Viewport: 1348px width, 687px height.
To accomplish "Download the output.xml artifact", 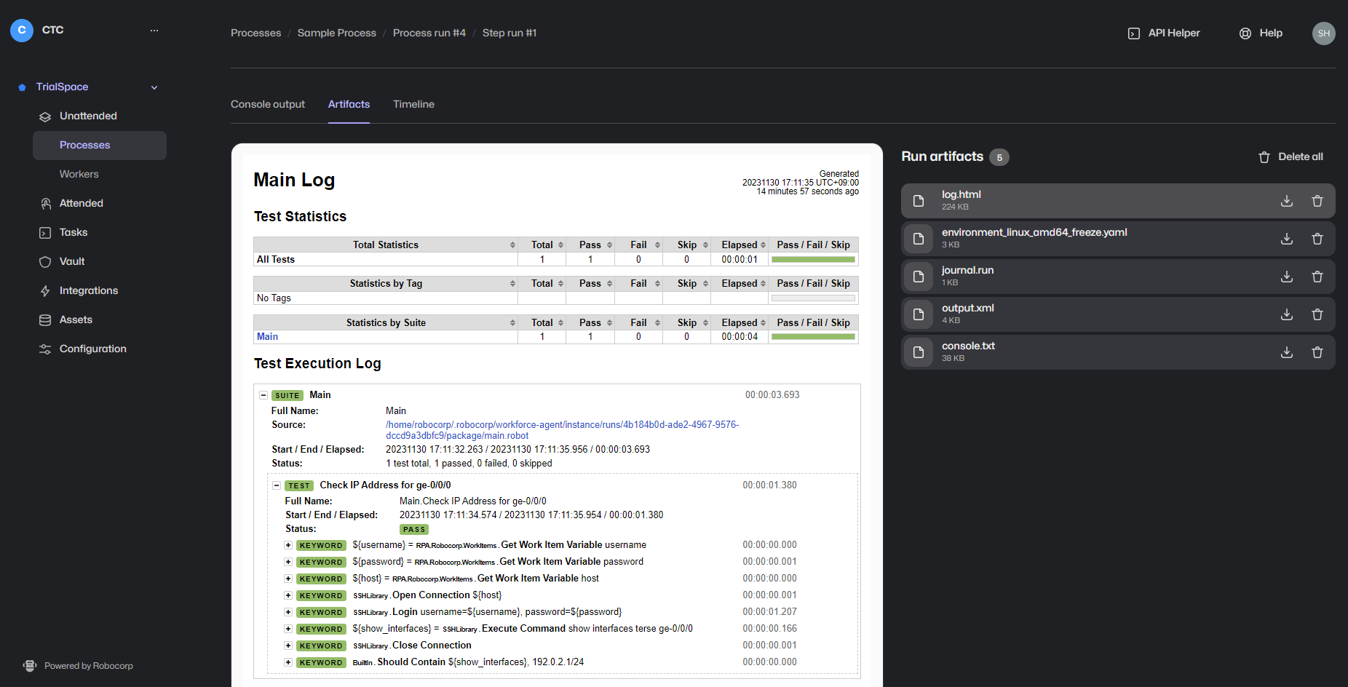I will [1286, 314].
